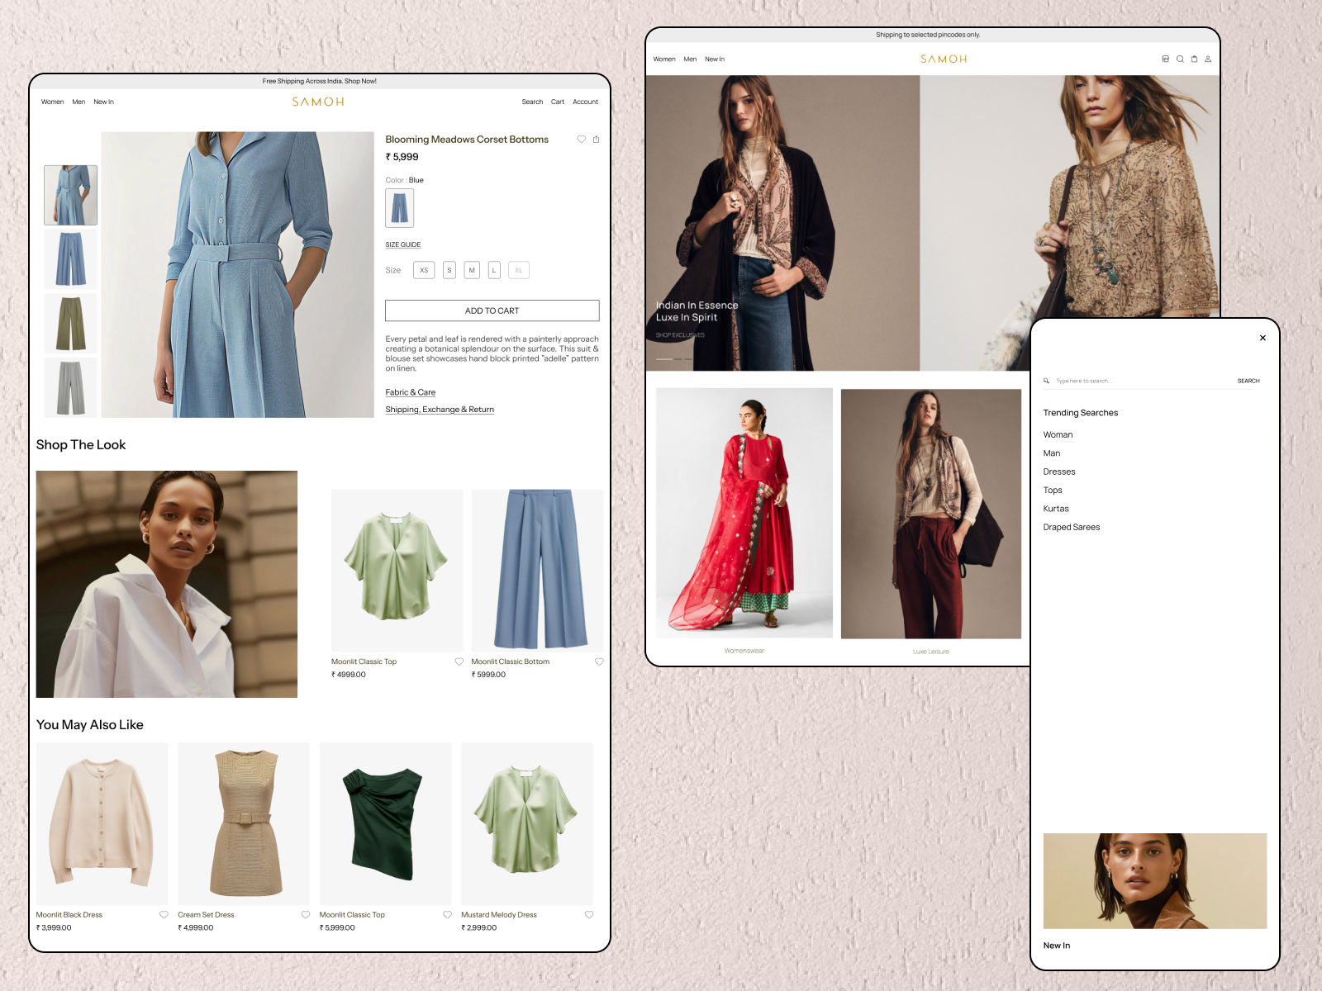Click the ADD TO CART button
Image resolution: width=1322 pixels, height=991 pixels.
coord(492,311)
